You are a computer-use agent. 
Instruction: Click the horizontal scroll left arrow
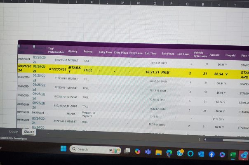(x=205, y=139)
